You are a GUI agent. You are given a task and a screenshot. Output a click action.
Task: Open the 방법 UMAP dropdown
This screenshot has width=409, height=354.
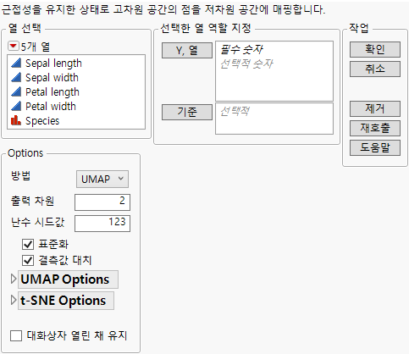tap(102, 179)
